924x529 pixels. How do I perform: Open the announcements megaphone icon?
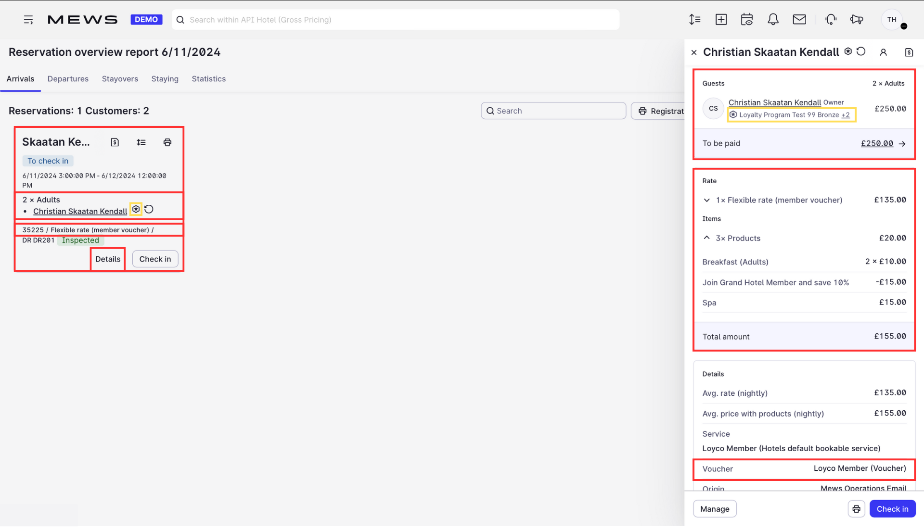click(x=857, y=20)
